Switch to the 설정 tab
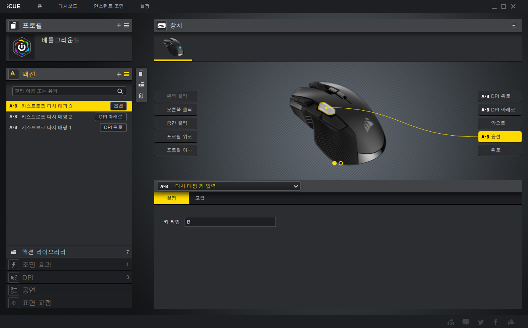The width and height of the screenshot is (528, 328). coord(172,198)
